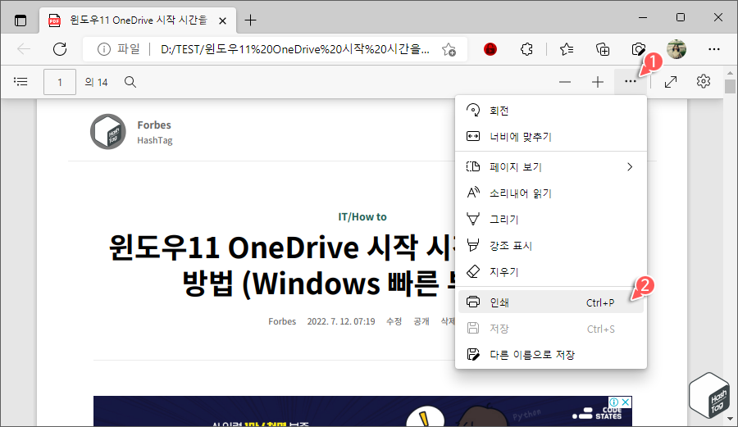
Task: Click the 수정 (edit) link
Action: coord(394,321)
